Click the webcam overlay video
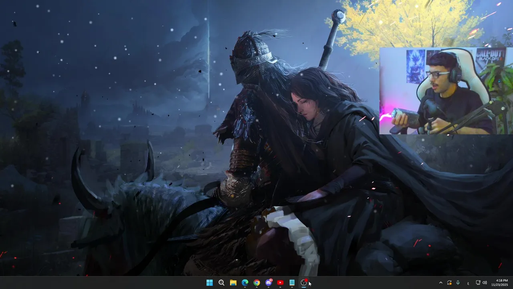Screen dimensions: 513x289 point(446,91)
